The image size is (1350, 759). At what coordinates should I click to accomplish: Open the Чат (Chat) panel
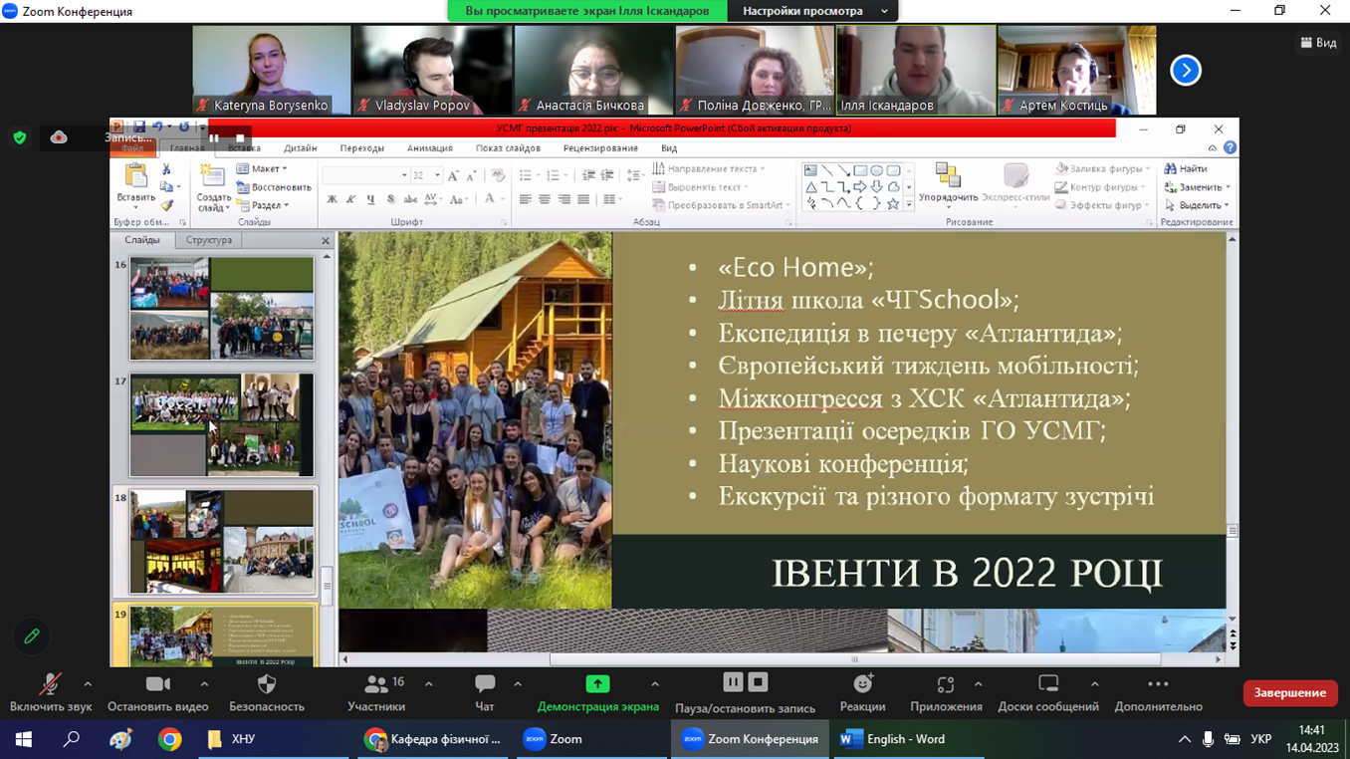pos(485,685)
